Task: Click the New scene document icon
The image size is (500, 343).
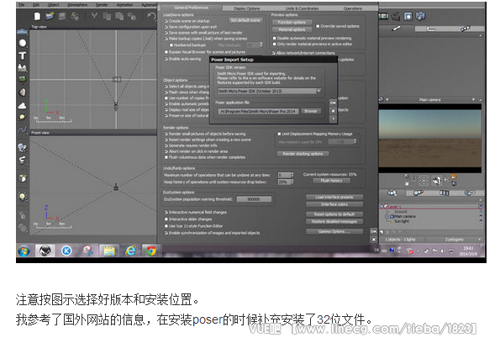Action: tap(37, 16)
